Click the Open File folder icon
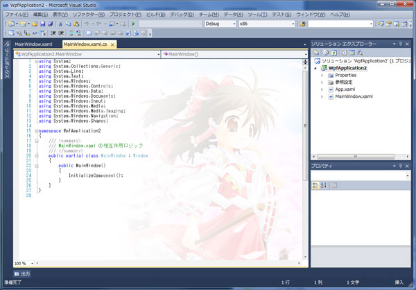 35,24
